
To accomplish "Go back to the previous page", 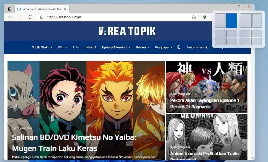I will pyautogui.click(x=10, y=17).
